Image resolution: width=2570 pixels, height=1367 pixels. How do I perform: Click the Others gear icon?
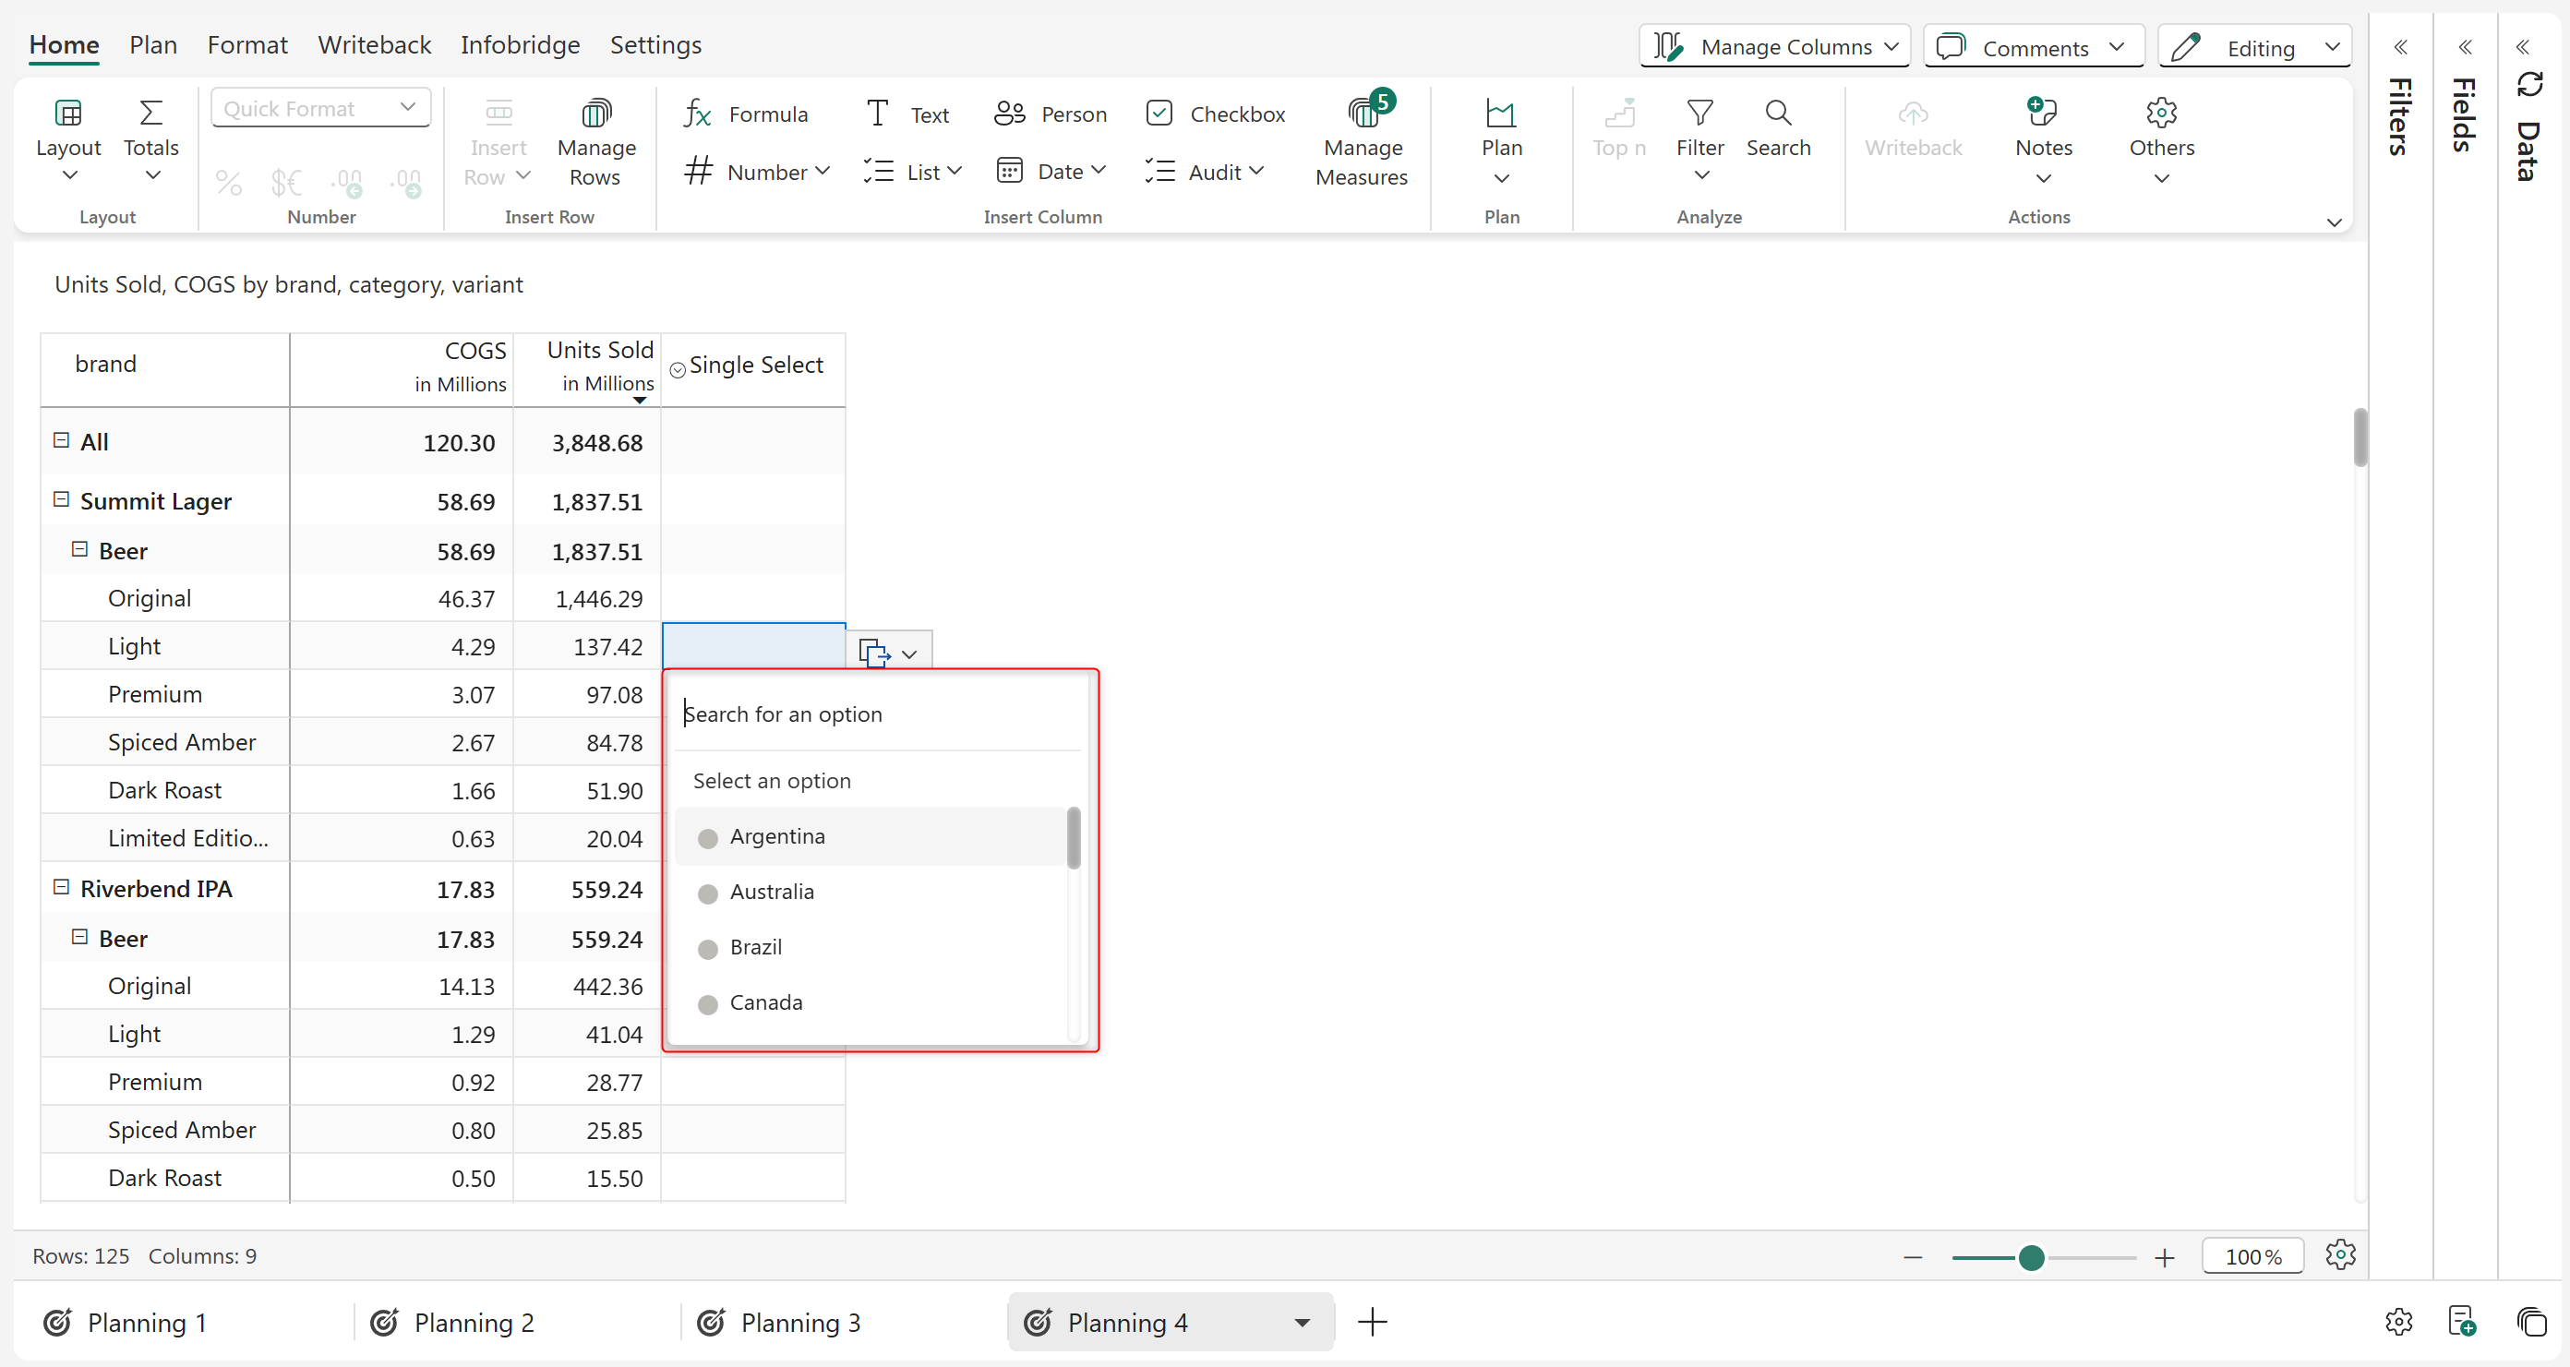click(x=2160, y=114)
